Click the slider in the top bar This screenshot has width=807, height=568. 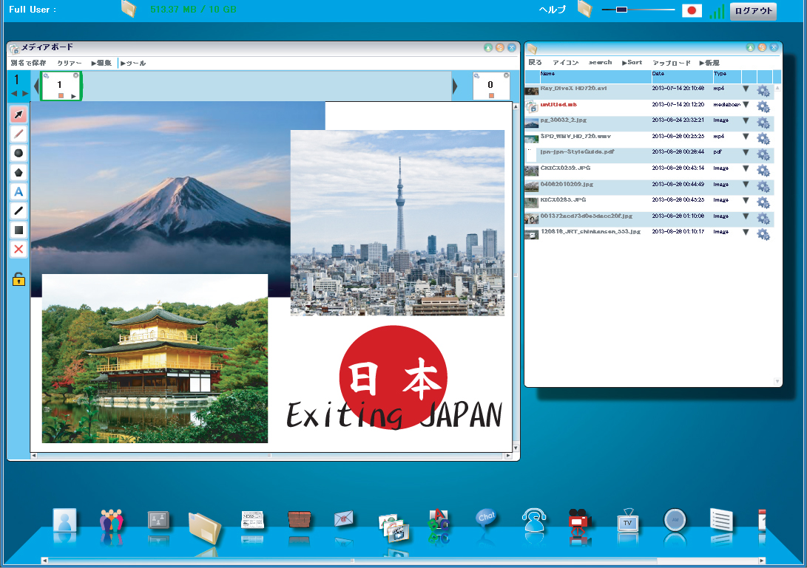(x=638, y=10)
